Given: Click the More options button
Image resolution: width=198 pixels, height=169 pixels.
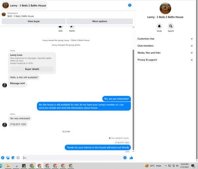Looking at the screenshot, I should [x=99, y=21].
